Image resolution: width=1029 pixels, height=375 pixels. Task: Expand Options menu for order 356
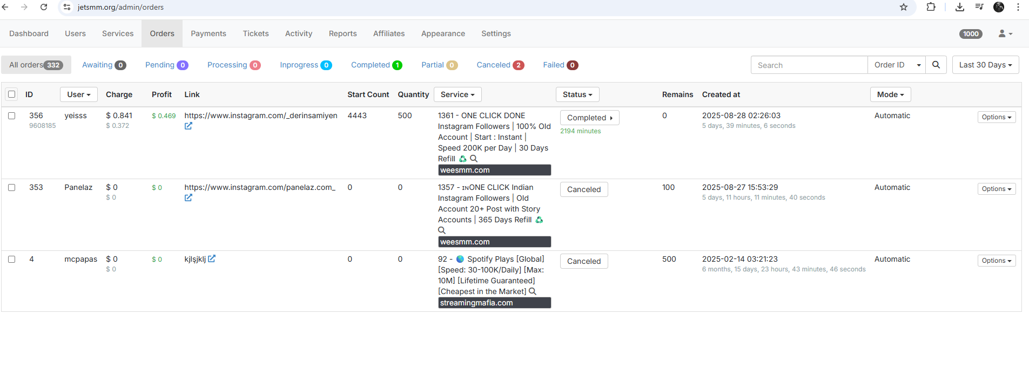click(x=996, y=117)
